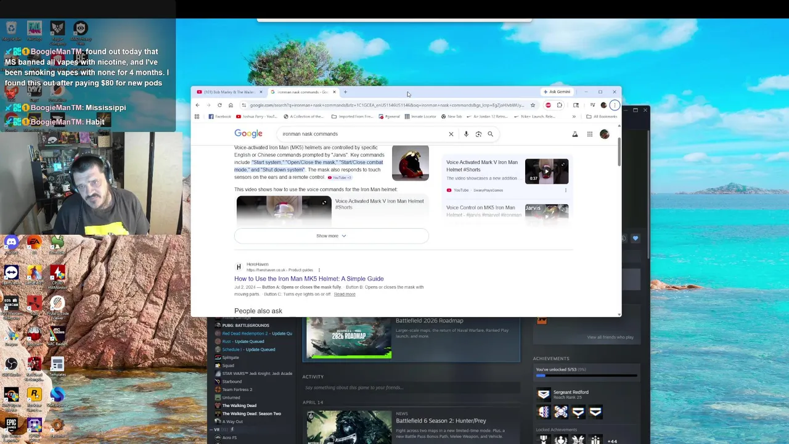
Task: Open Inmate Locator bookmark
Action: point(420,117)
